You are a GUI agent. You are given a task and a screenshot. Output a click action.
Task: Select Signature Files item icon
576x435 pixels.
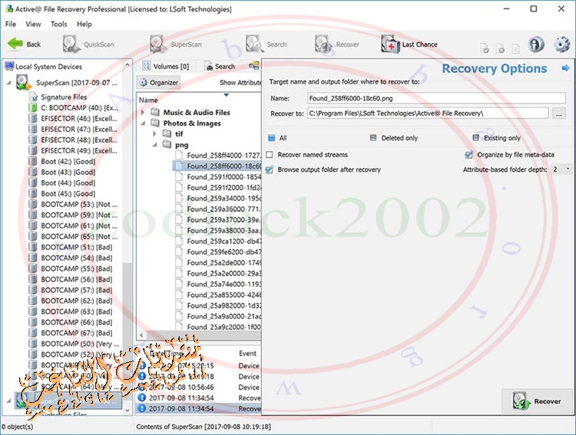coord(34,97)
